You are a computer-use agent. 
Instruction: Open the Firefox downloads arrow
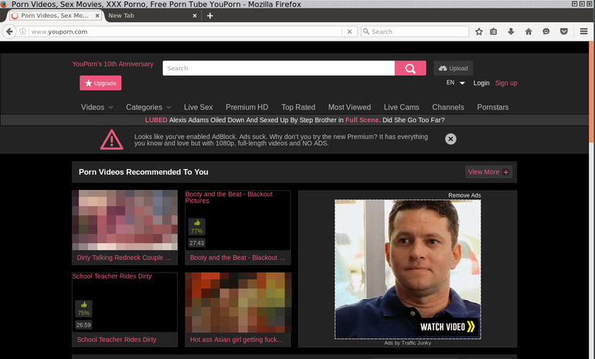click(x=511, y=32)
